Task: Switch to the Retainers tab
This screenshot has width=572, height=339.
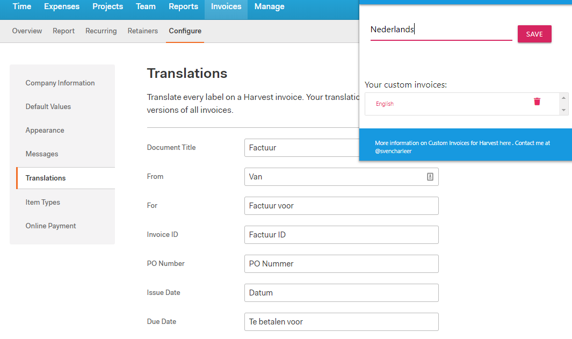Action: [142, 31]
